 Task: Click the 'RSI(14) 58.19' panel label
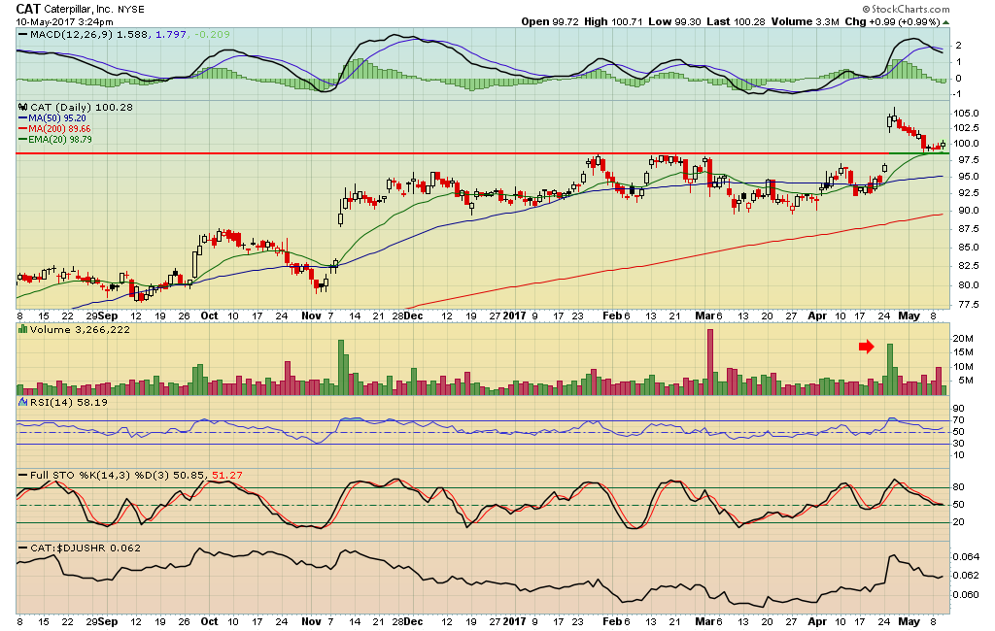pos(69,402)
